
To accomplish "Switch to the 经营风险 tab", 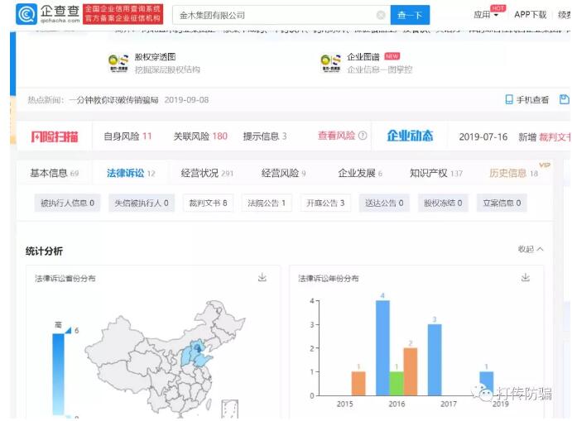I will click(283, 173).
